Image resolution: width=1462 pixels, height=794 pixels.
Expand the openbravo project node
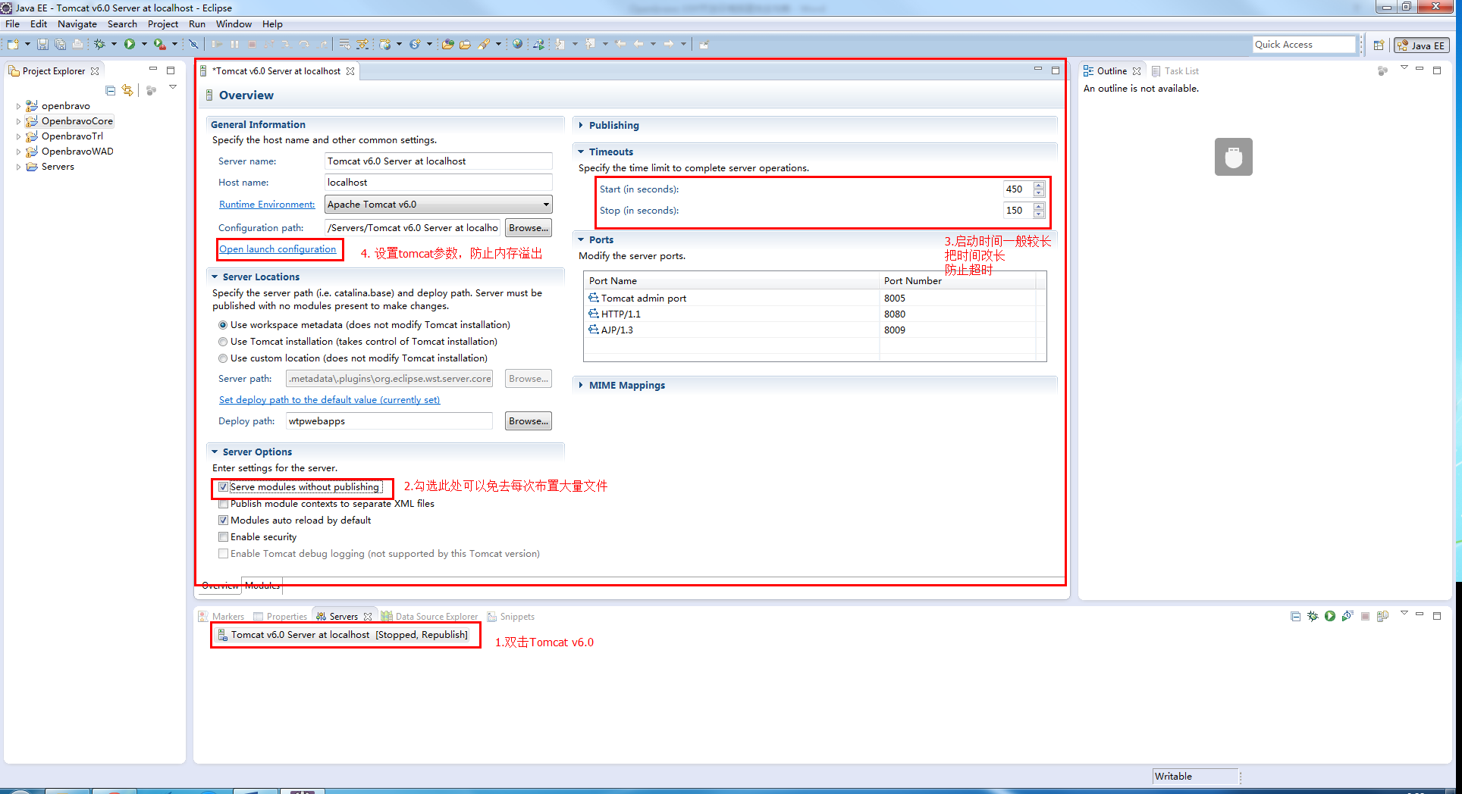tap(18, 106)
